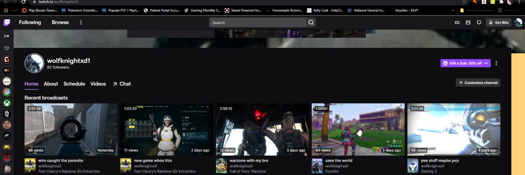
Task: Play the 2:01:38 Rainbow Six Extraction broadcast thumbnail
Action: 71,129
